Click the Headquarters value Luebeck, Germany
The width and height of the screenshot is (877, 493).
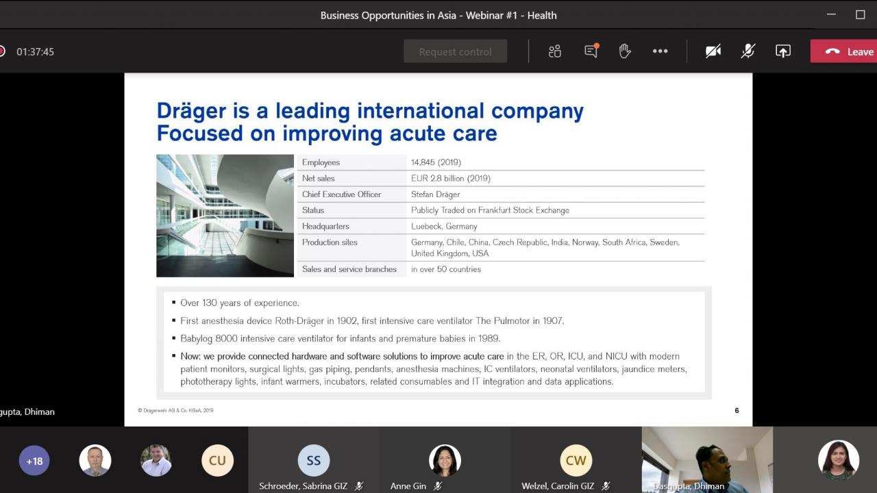tap(444, 226)
